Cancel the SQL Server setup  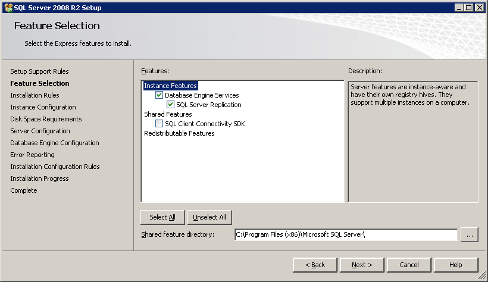point(409,265)
